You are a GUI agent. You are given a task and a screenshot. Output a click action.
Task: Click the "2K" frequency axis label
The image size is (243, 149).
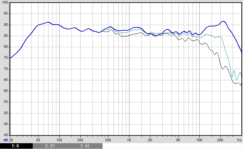pos(150,140)
